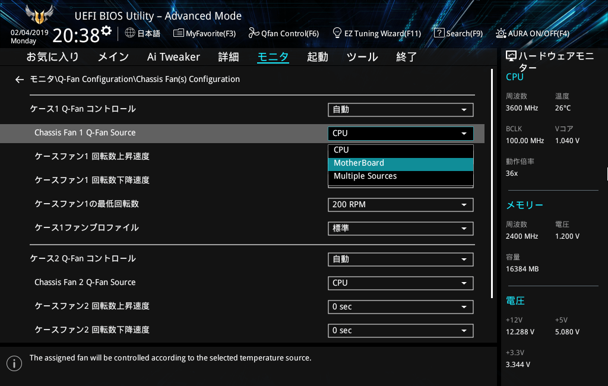608x386 pixels.
Task: Click the +5V reading 5.080 V
Action: click(x=567, y=332)
